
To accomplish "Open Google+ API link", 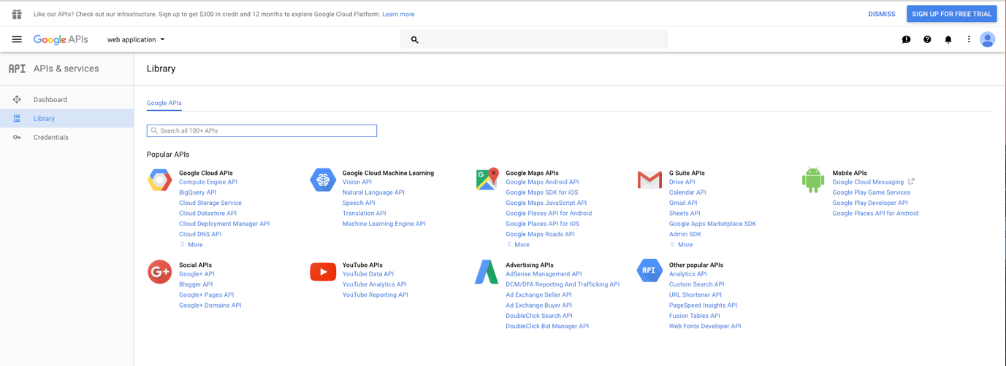I will (x=197, y=274).
